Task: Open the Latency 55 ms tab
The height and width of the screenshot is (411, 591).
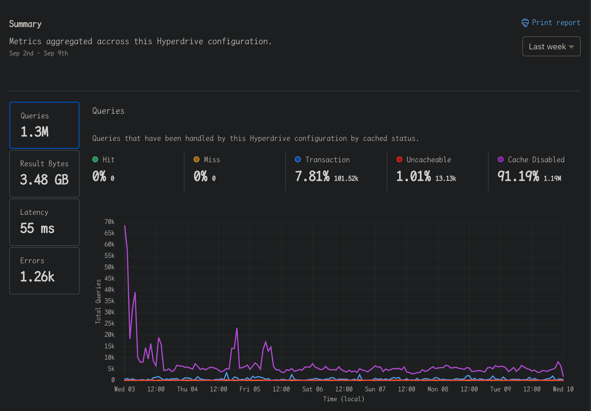Action: coord(44,222)
